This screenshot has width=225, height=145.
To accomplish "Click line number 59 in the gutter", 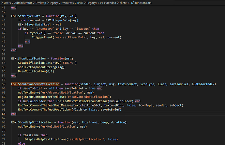I will 4,84.
